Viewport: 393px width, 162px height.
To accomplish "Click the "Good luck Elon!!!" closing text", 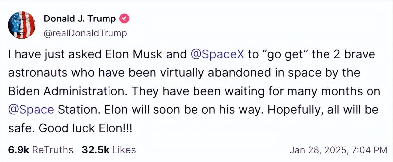I will point(85,128).
